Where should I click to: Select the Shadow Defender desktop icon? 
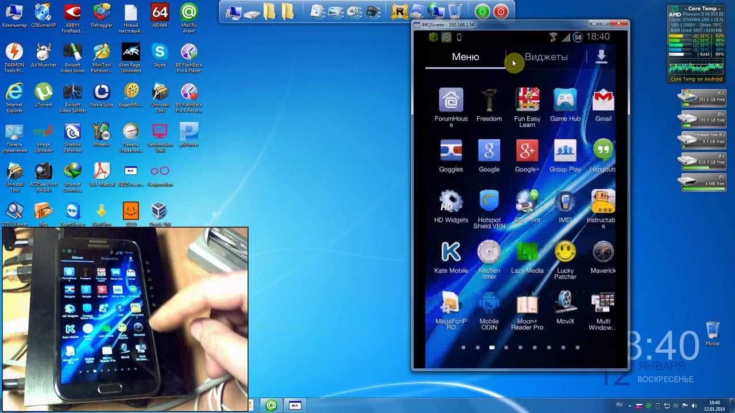[73, 138]
